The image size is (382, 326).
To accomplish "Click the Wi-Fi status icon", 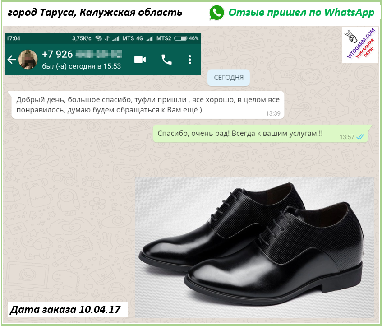I will [x=98, y=38].
